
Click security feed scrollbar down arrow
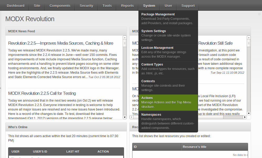[x=249, y=113]
